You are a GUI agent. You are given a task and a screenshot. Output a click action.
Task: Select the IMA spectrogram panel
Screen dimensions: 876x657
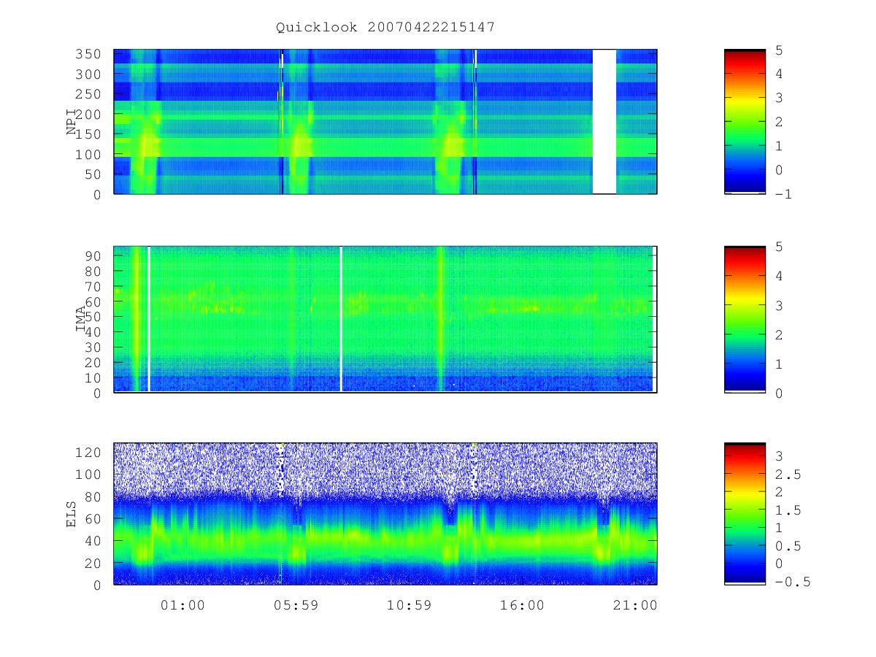click(385, 320)
